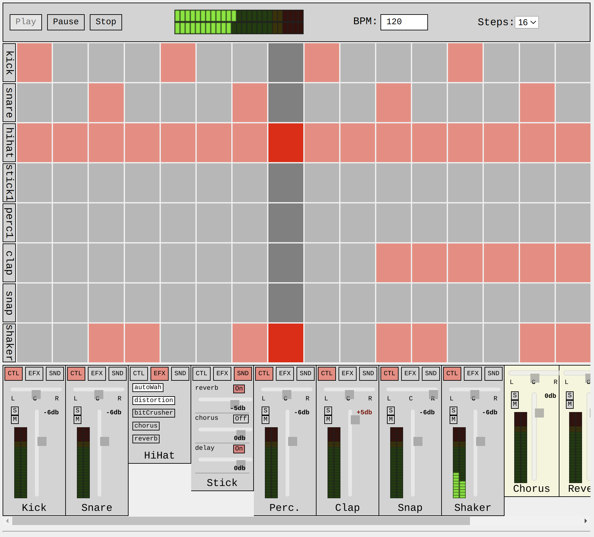The height and width of the screenshot is (537, 594).
Task: Toggle the third step of the shaker row
Action: (x=106, y=343)
